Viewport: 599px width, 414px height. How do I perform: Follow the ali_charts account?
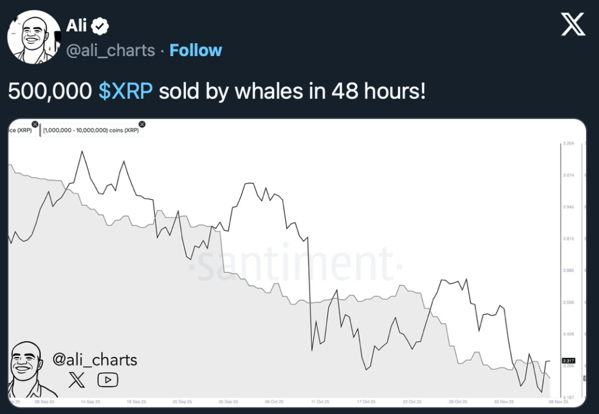click(195, 50)
